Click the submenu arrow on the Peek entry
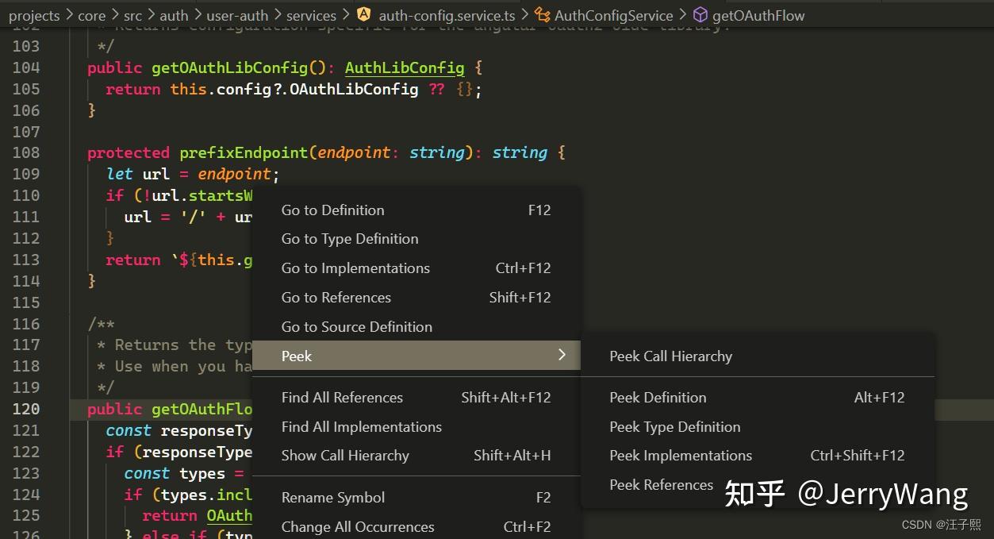994x539 pixels. pyautogui.click(x=562, y=356)
